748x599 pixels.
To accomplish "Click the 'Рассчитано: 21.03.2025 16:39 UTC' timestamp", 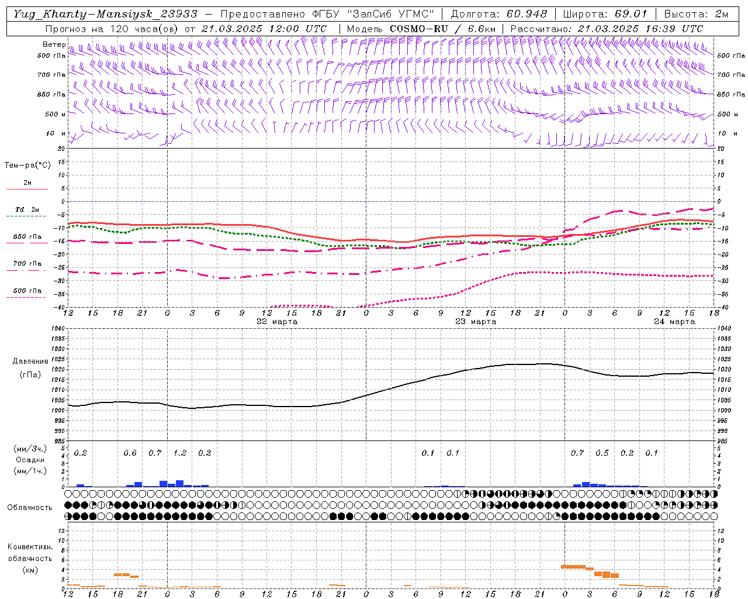I will pyautogui.click(x=607, y=28).
